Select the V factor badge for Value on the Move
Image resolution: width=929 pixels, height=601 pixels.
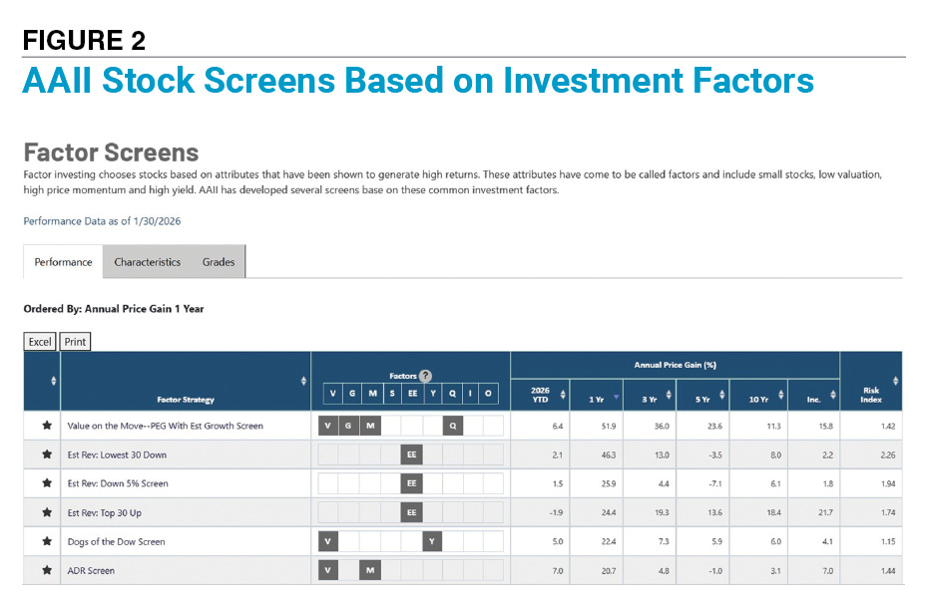coord(327,425)
